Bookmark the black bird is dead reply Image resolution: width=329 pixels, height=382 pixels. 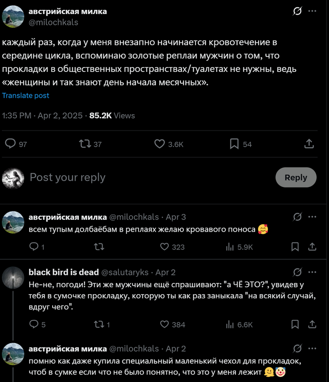[x=295, y=324]
